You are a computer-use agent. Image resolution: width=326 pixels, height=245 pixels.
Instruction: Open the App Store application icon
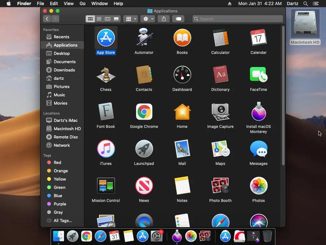[x=106, y=38]
